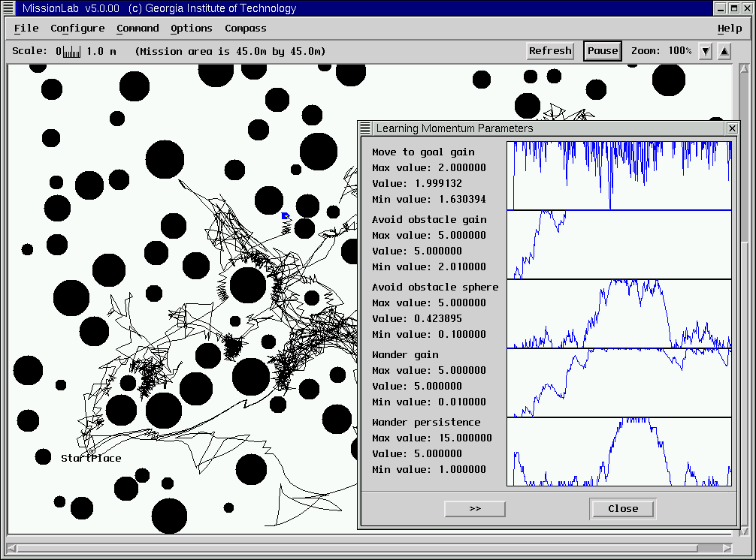Expand the Options menu
The height and width of the screenshot is (560, 756).
192,29
